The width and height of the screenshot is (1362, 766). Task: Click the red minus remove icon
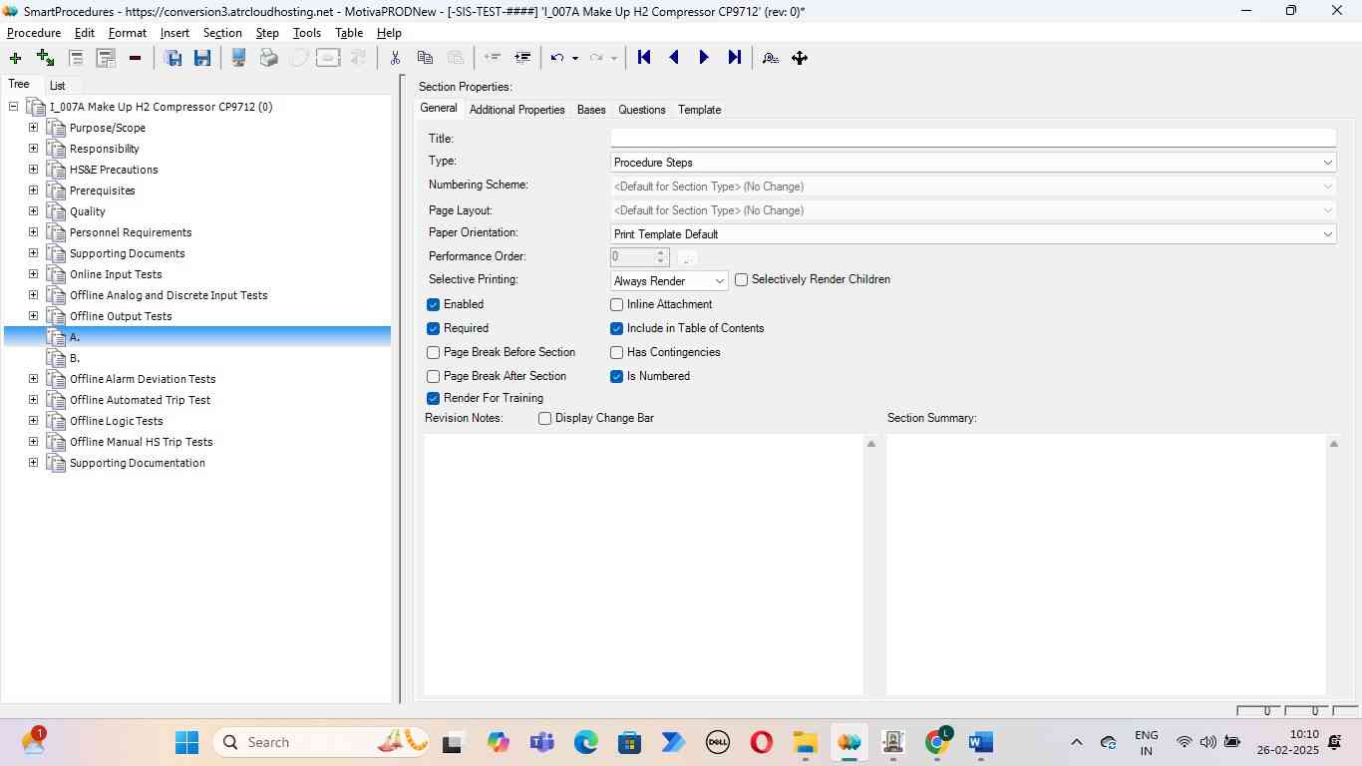pos(135,58)
